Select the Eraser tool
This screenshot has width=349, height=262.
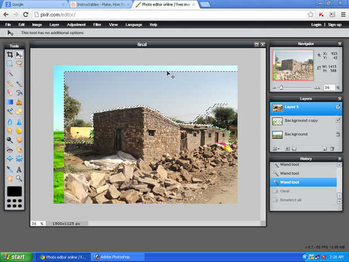[10, 92]
